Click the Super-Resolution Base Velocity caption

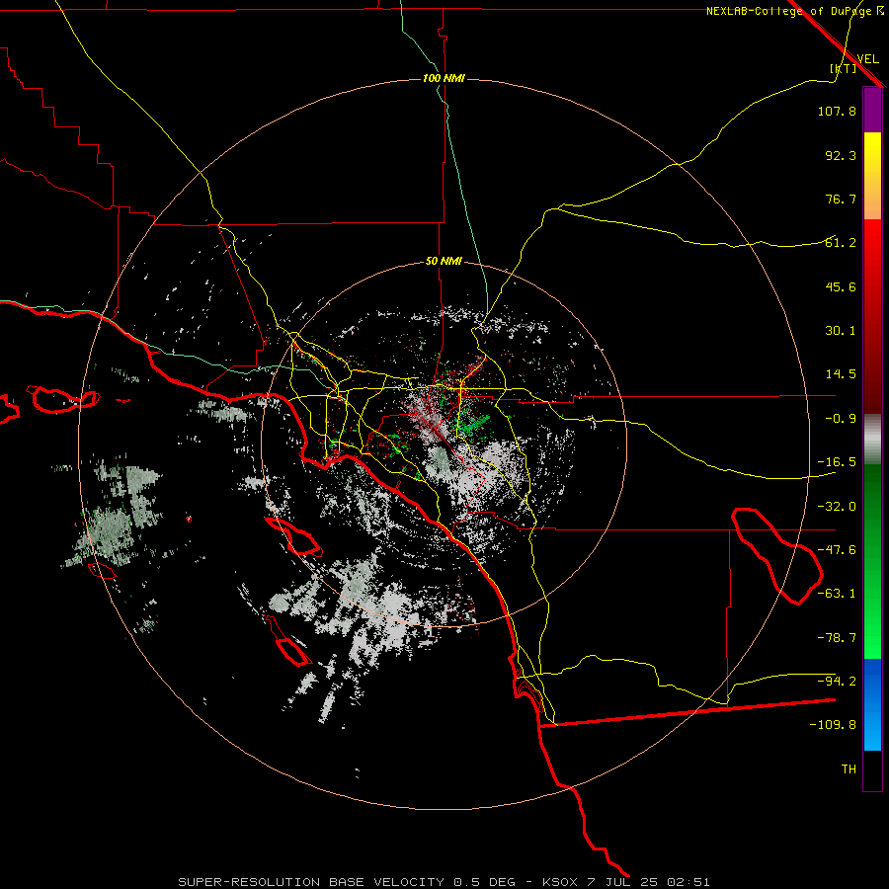tap(444, 882)
